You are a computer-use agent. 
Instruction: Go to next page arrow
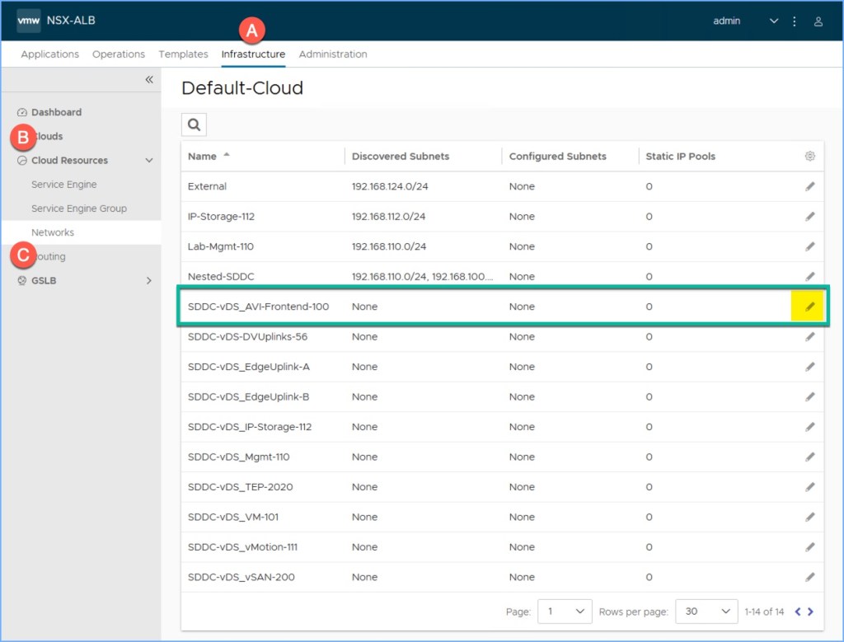click(x=811, y=612)
